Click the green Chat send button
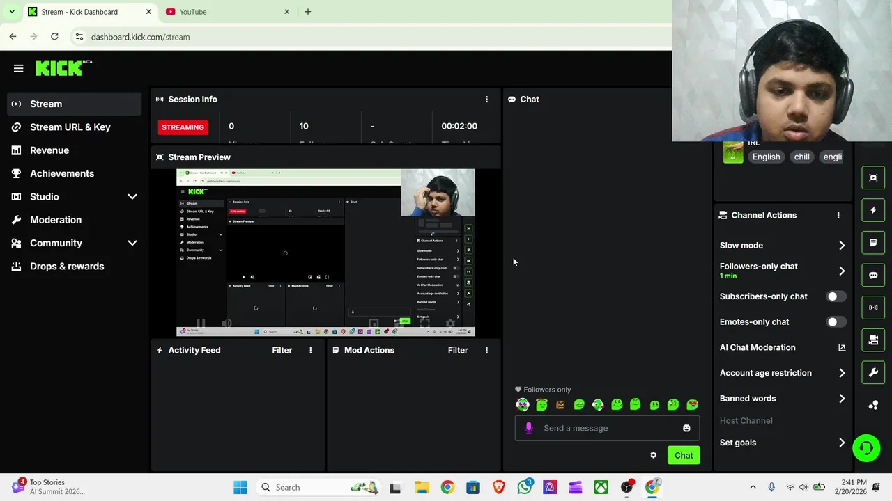The width and height of the screenshot is (892, 501). [684, 455]
